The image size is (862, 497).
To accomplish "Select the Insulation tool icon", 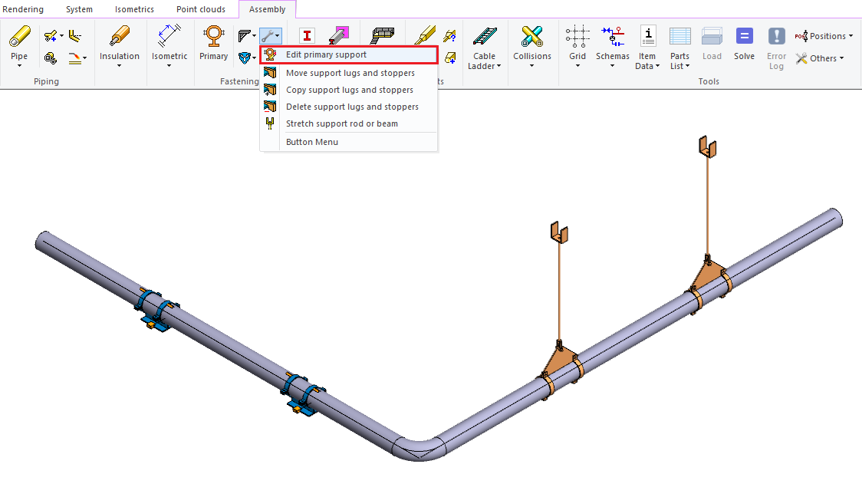I will (120, 37).
